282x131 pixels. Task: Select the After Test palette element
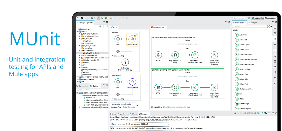pyautogui.click(x=241, y=40)
